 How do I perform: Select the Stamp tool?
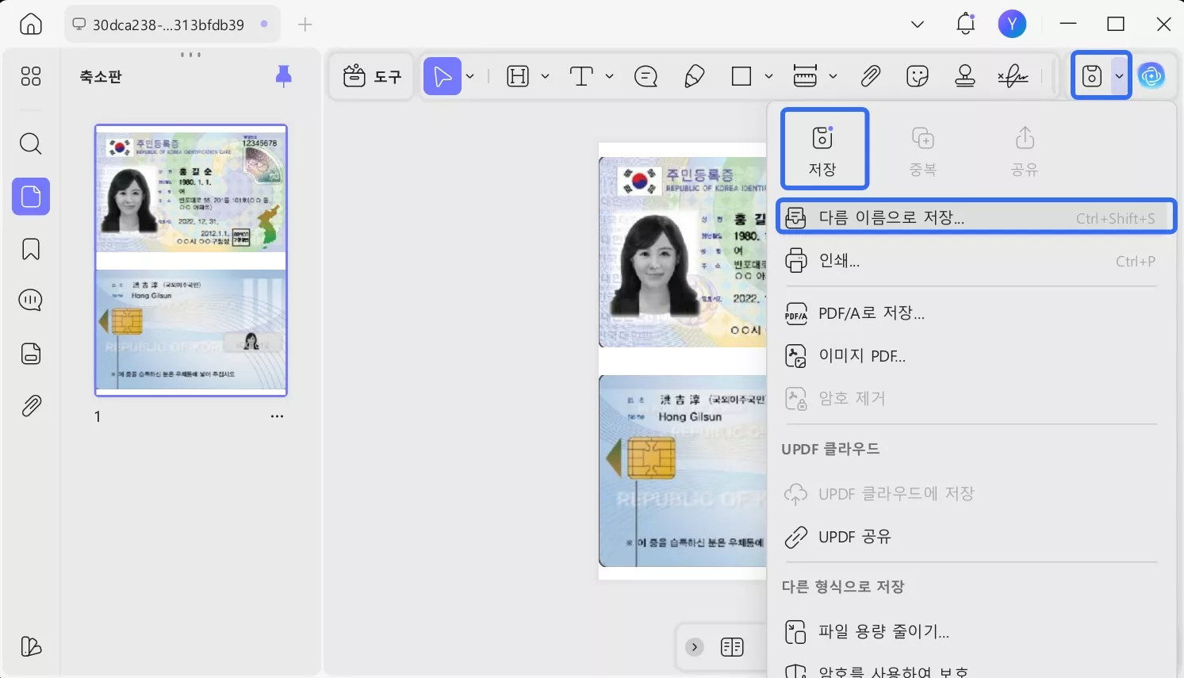pyautogui.click(x=965, y=75)
